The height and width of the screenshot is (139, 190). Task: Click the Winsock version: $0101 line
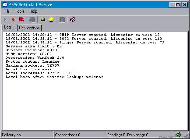click(x=32, y=50)
